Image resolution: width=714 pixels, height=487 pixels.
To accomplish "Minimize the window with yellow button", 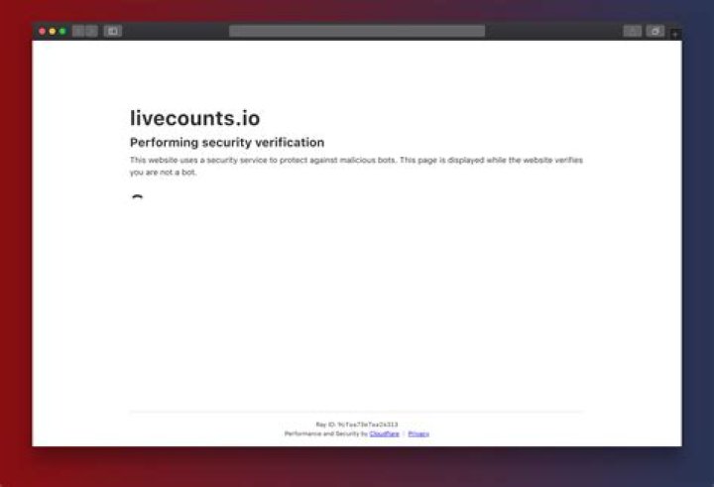I will (x=53, y=31).
